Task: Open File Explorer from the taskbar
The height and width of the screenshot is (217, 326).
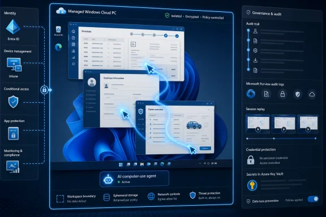Action: pos(142,164)
